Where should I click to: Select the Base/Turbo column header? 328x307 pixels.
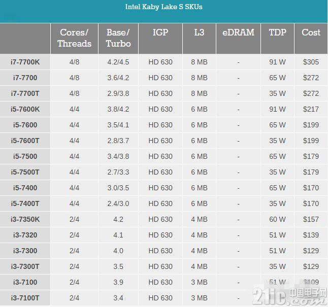pyautogui.click(x=118, y=38)
